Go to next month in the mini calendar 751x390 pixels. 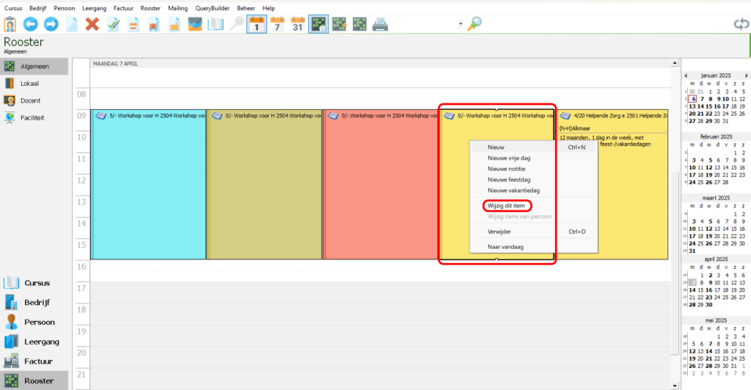pos(746,76)
